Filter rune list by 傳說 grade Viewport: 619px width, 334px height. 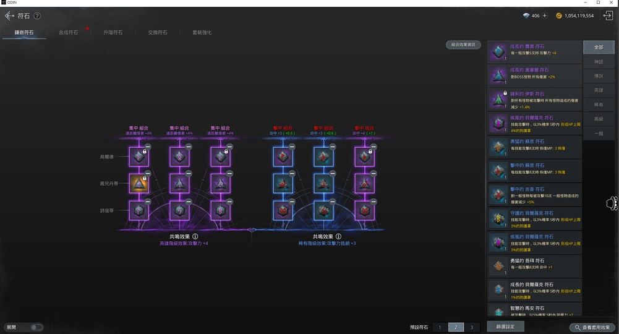pyautogui.click(x=599, y=76)
